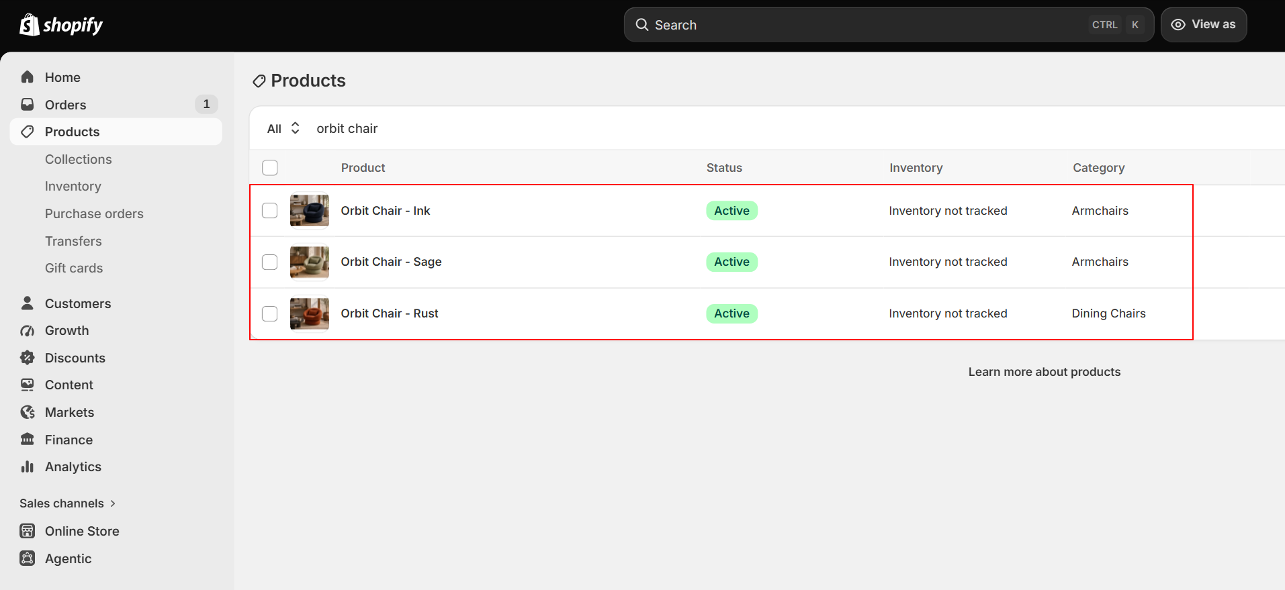Click Active badge in Orbit Chair - Ink row

[x=732, y=211]
